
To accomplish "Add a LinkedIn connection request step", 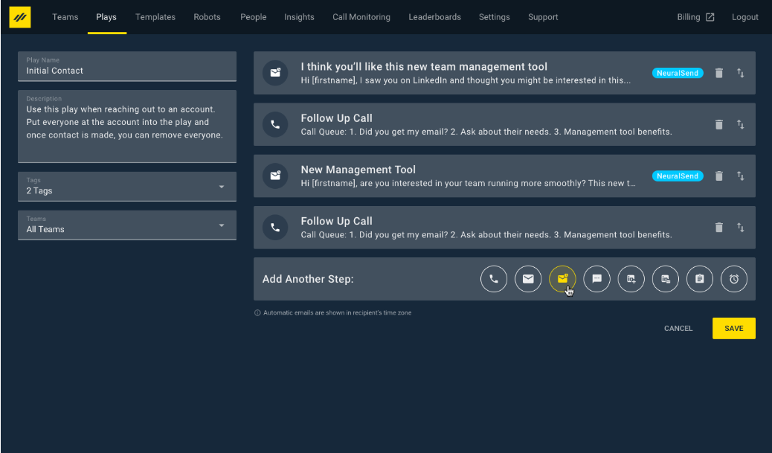I will [x=631, y=279].
